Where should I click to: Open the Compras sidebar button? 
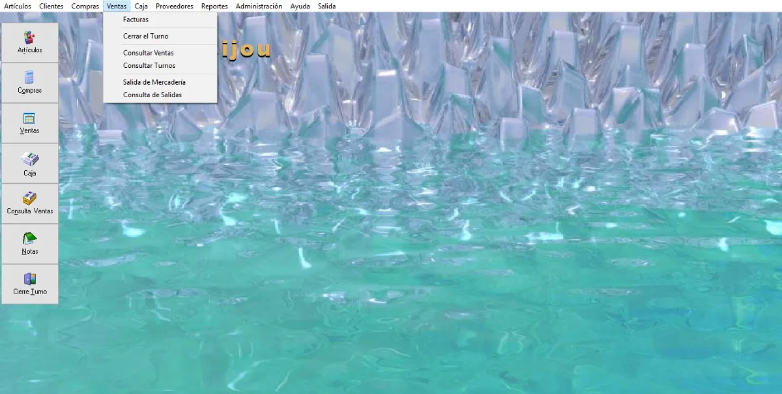30,83
